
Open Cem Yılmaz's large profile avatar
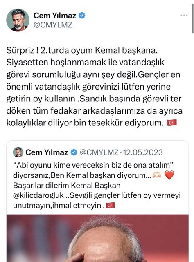(18, 20)
